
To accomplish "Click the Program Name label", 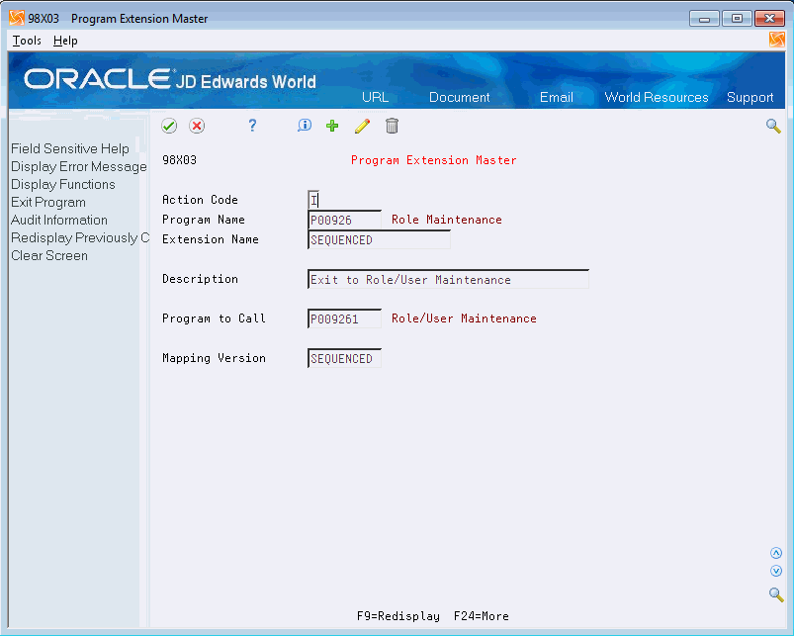I will [x=204, y=220].
